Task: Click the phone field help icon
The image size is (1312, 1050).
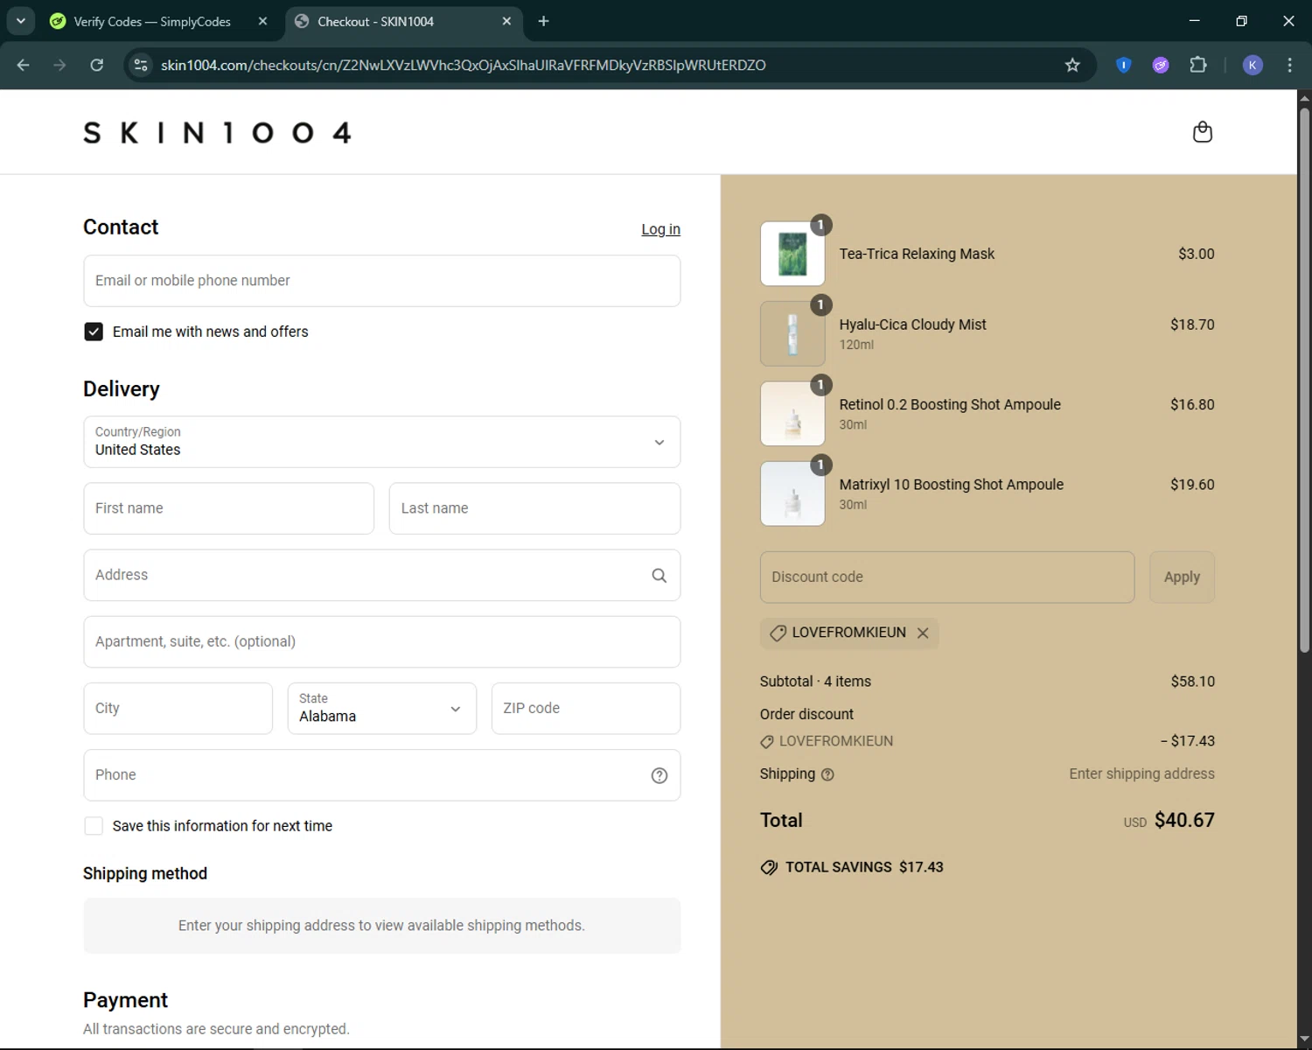Action: point(659,775)
